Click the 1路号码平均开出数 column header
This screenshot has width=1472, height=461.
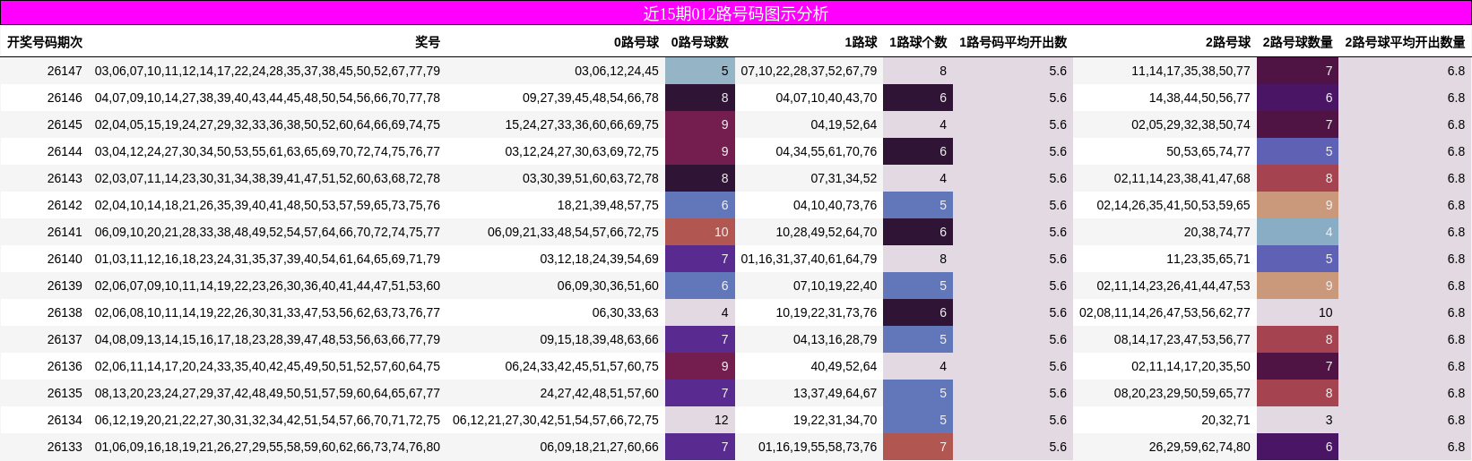point(1013,42)
